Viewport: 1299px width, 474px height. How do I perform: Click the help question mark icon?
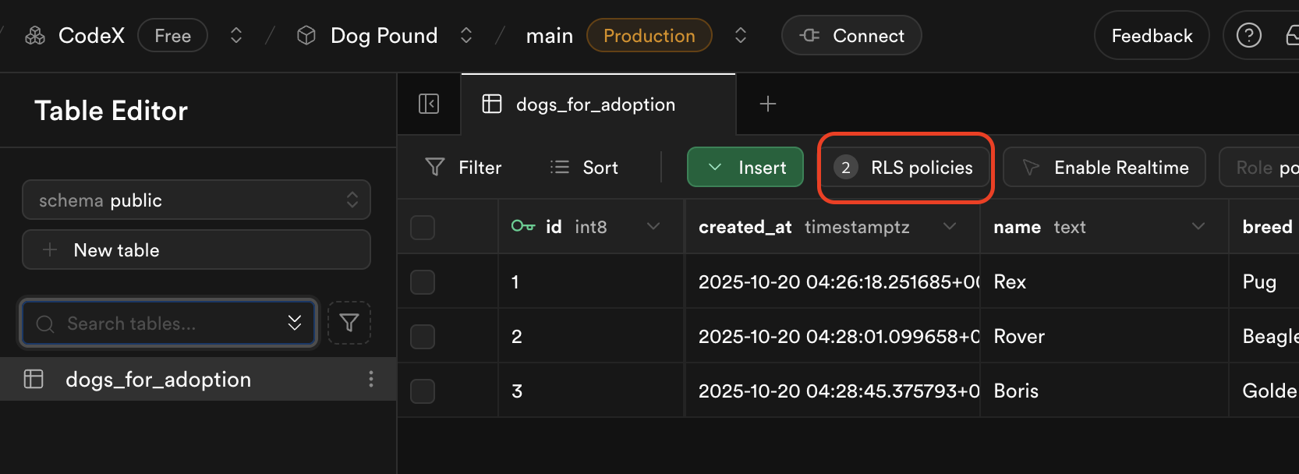coord(1248,35)
